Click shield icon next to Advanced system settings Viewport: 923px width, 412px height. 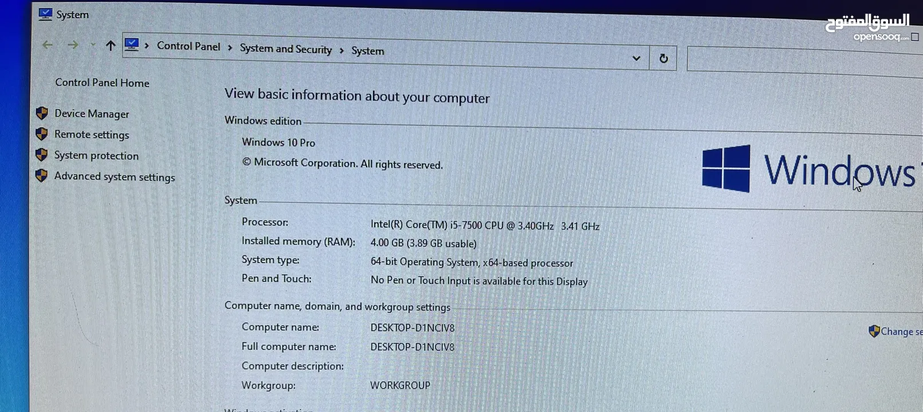click(x=42, y=175)
